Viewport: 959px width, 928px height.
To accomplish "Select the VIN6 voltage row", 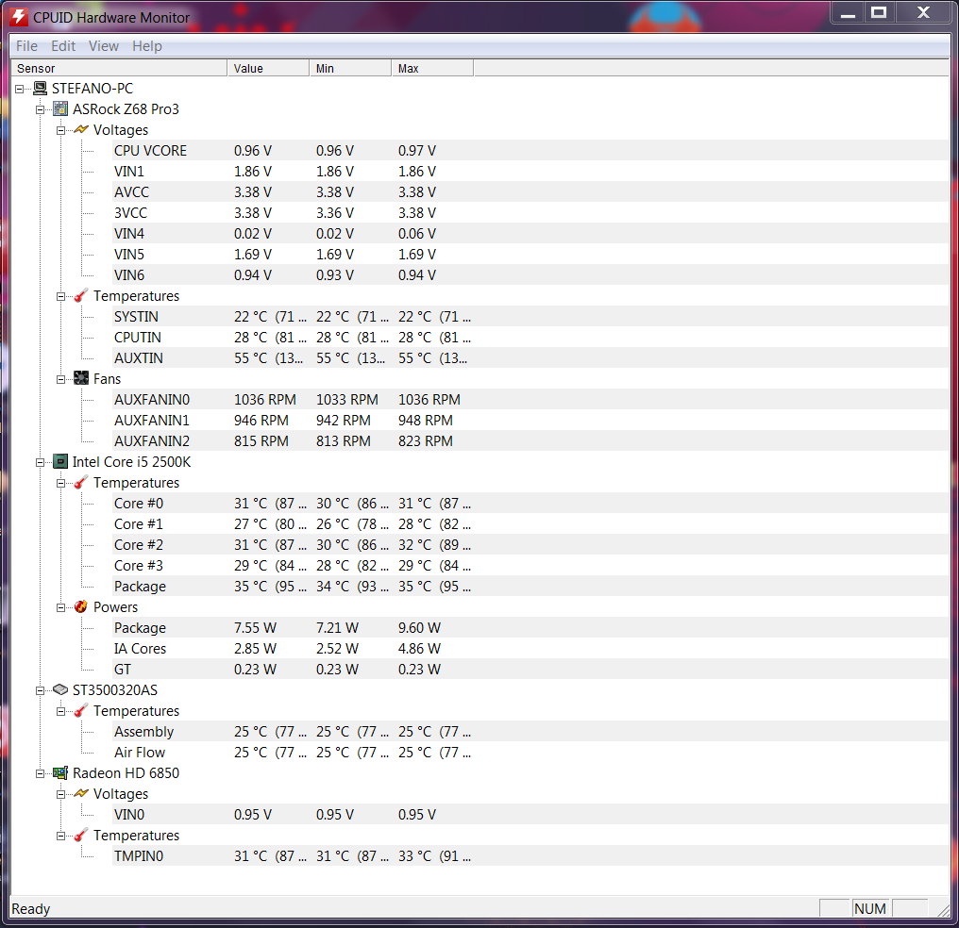I will pos(530,275).
